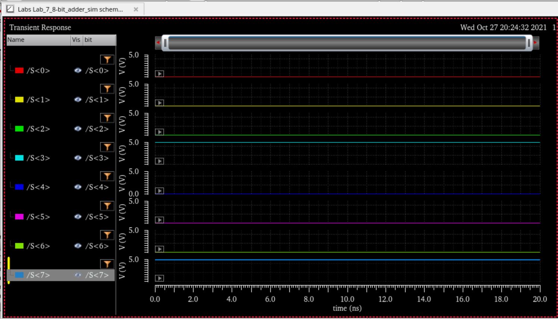Click the left red arrow of zoom scrollbar
The image size is (558, 319).
(158, 43)
